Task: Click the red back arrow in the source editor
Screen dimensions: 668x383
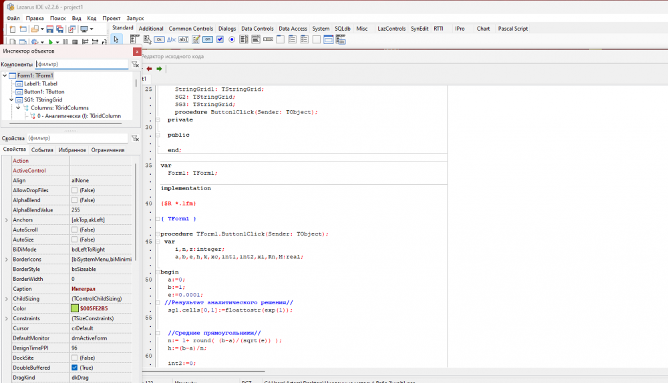Action: tap(149, 69)
